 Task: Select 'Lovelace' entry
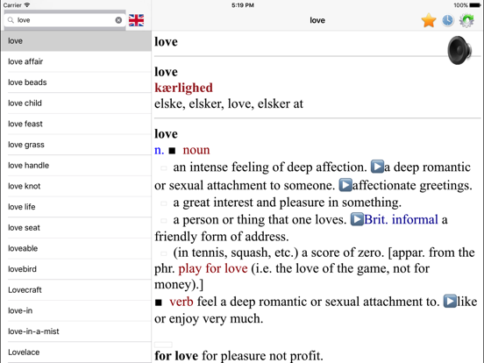point(76,352)
